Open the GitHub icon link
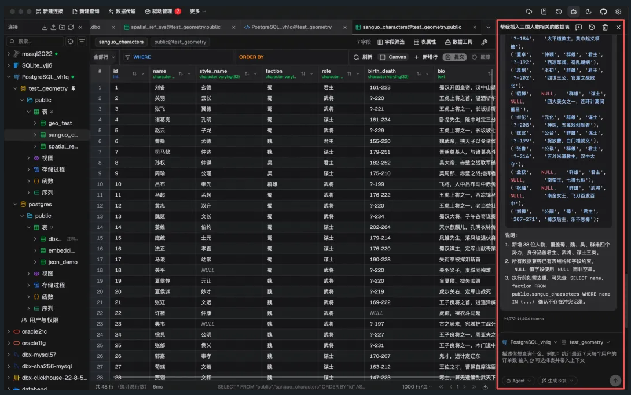The image size is (631, 395). click(x=603, y=12)
